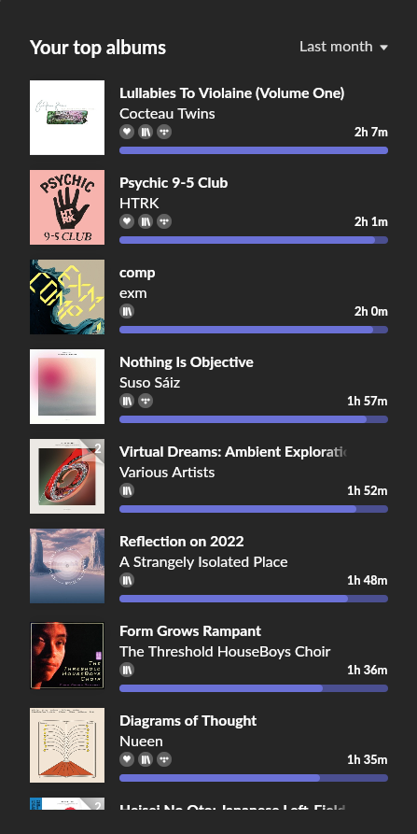
Task: Click the Reflection on 2022 listening time bar
Action: click(x=254, y=599)
